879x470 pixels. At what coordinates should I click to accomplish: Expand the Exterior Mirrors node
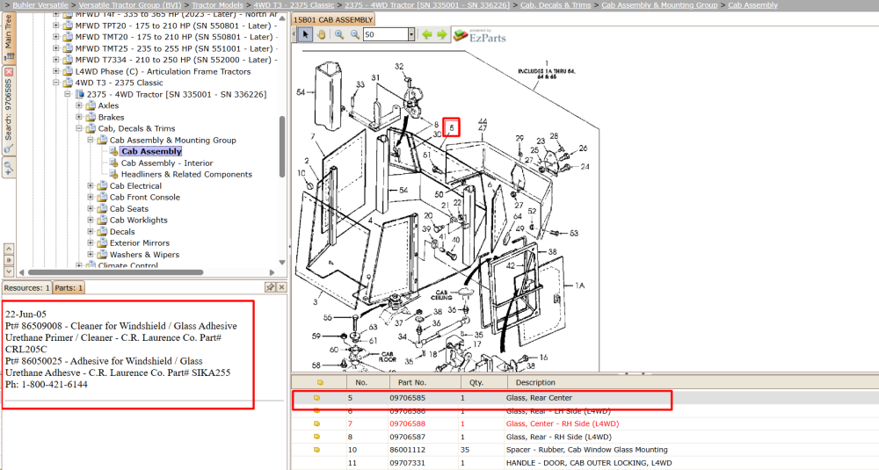[x=91, y=243]
